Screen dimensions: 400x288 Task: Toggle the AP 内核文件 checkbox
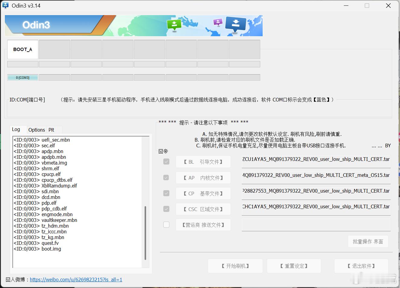(x=166, y=178)
